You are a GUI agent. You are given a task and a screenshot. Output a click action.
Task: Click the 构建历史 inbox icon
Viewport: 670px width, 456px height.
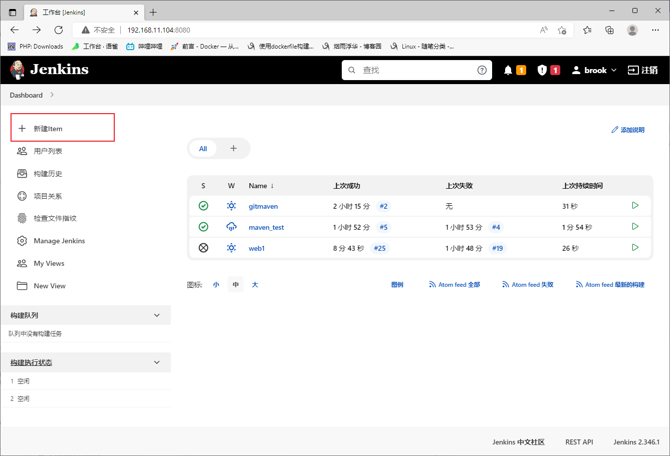pos(22,174)
